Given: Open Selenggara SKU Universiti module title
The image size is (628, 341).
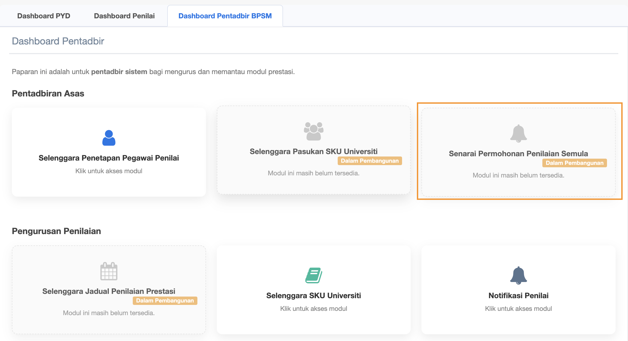Looking at the screenshot, I should (313, 295).
